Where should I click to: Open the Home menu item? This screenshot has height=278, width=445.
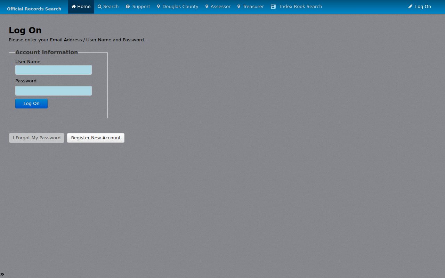click(x=81, y=7)
